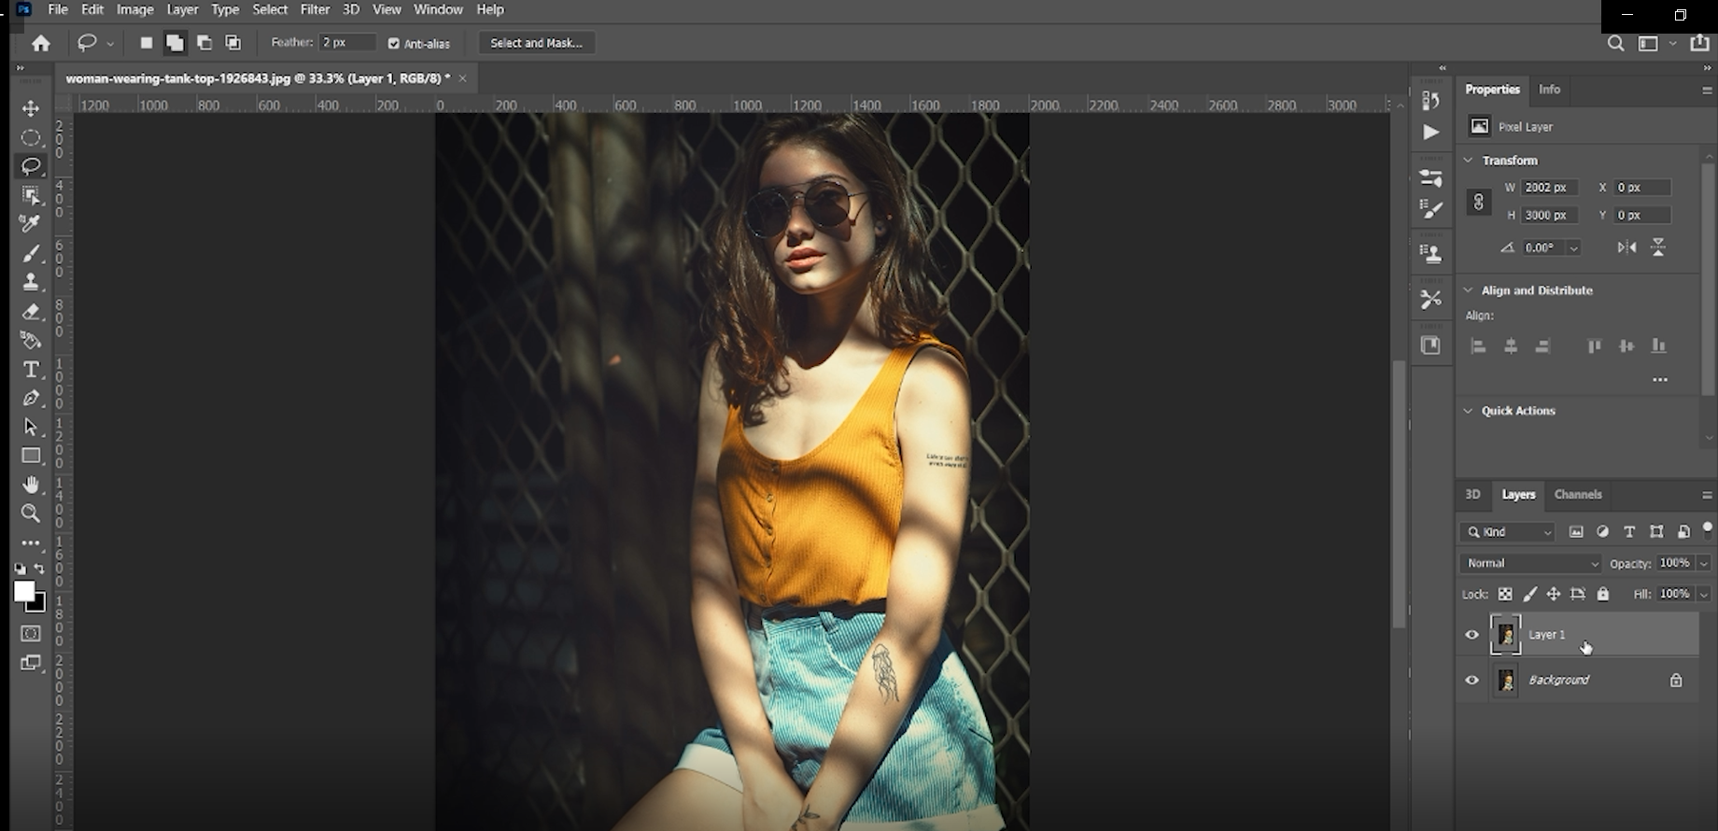Open the Layers panel menu
This screenshot has width=1718, height=831.
tap(1706, 495)
